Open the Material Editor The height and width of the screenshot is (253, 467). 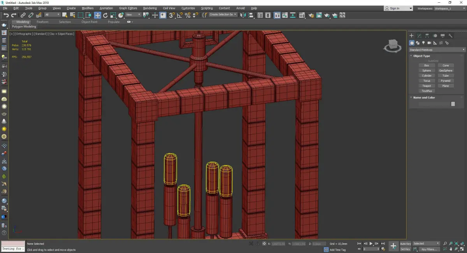coord(302,15)
